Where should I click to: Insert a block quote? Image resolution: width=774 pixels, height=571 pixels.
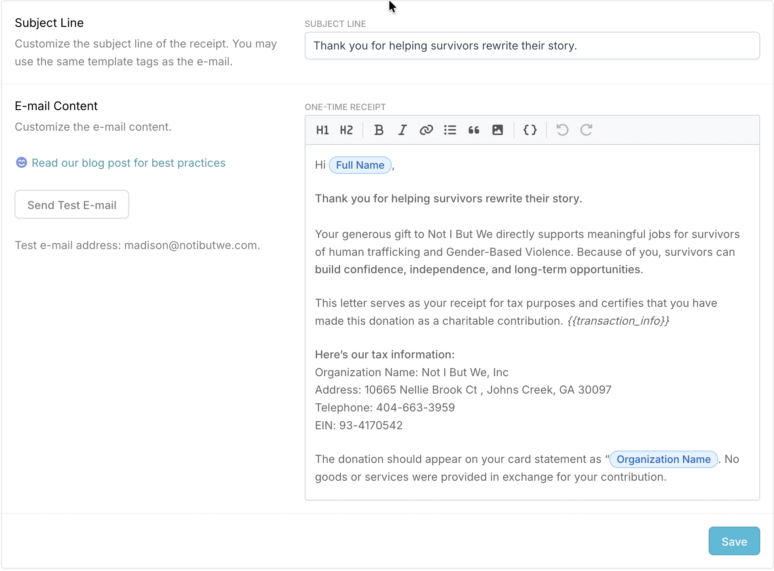click(x=474, y=130)
